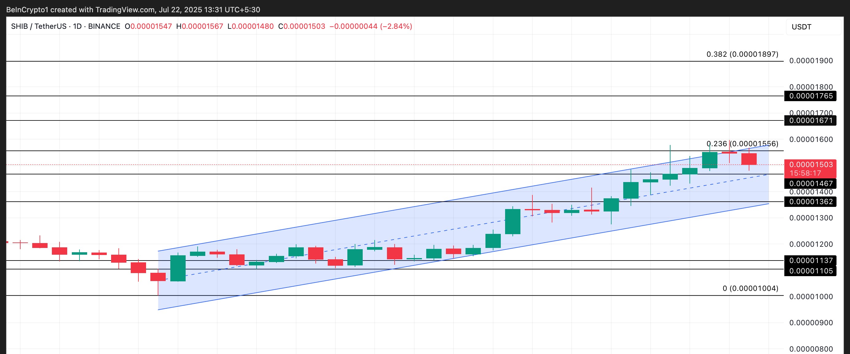Select the 0.236 (0.00001556) Fibonacci label

(x=742, y=144)
